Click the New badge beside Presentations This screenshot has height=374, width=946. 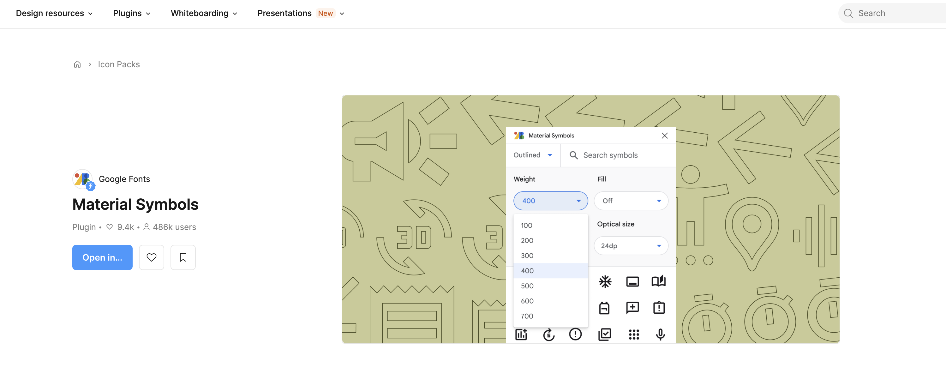(325, 13)
